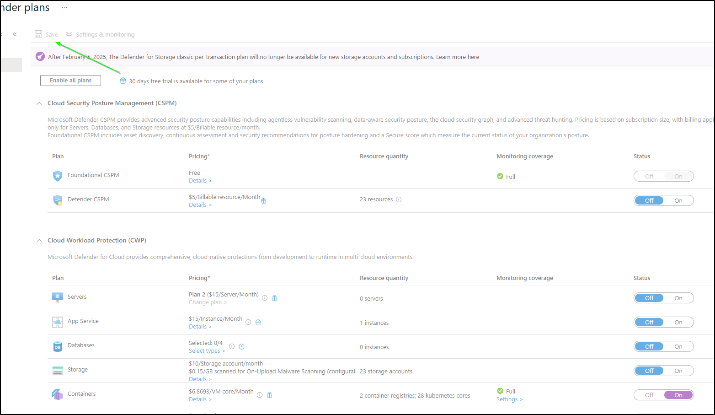715x415 pixels.
Task: Click the gift icon beside 30 days free trial
Action: [123, 81]
